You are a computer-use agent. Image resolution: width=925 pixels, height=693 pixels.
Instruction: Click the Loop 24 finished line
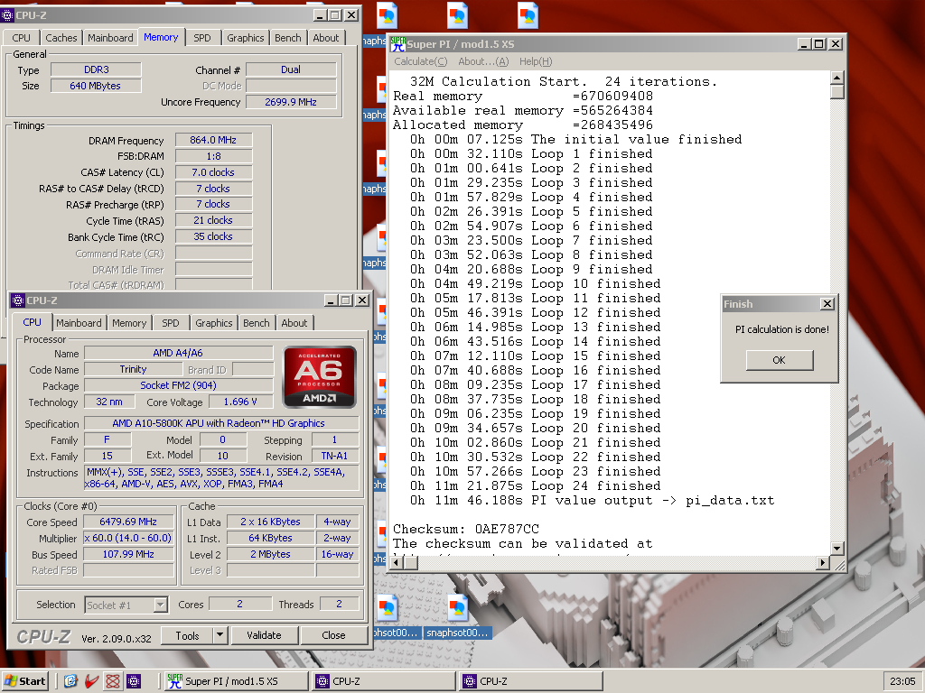(535, 486)
